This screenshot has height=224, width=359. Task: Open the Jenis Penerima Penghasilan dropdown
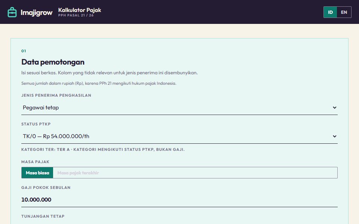click(x=179, y=108)
